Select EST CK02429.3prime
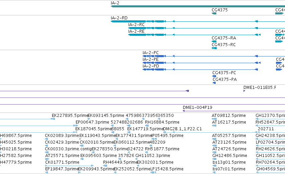Image resolution: width=285 pixels, height=174 pixels. pos(62,142)
